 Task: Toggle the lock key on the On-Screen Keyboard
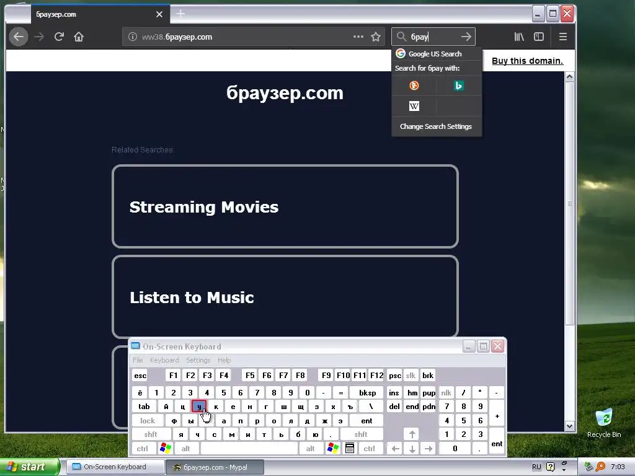(x=148, y=421)
